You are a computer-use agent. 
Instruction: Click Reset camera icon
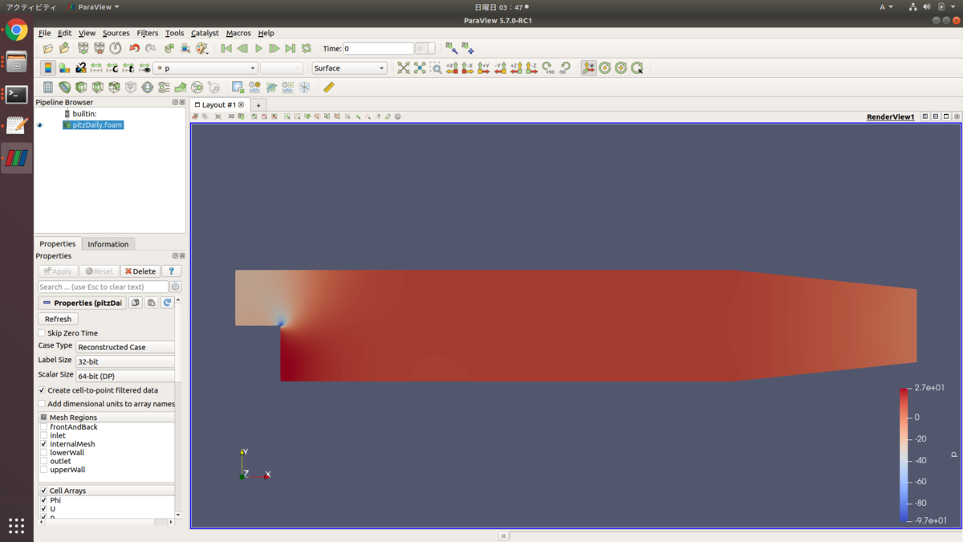point(404,68)
